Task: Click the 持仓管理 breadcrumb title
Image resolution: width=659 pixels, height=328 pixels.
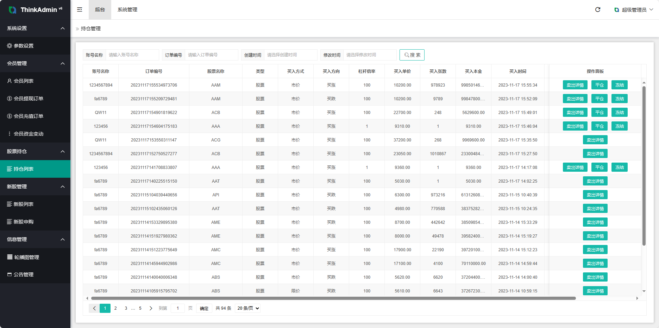Action: point(91,29)
